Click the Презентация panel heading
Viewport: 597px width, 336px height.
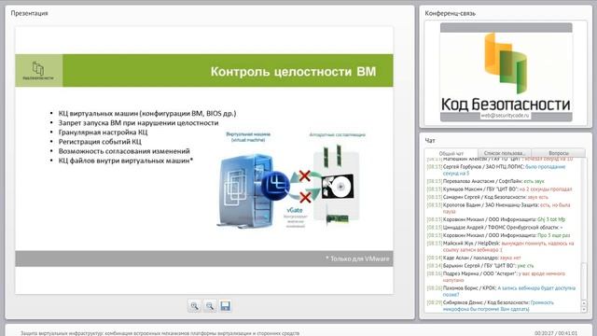click(29, 13)
